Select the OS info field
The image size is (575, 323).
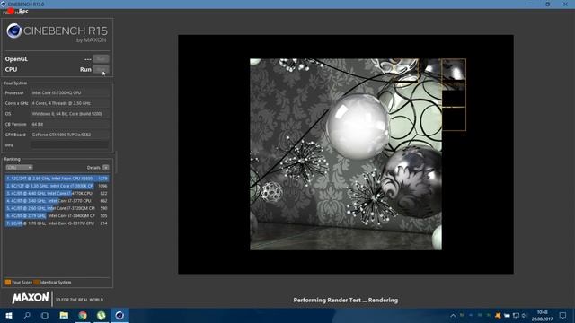(70, 114)
